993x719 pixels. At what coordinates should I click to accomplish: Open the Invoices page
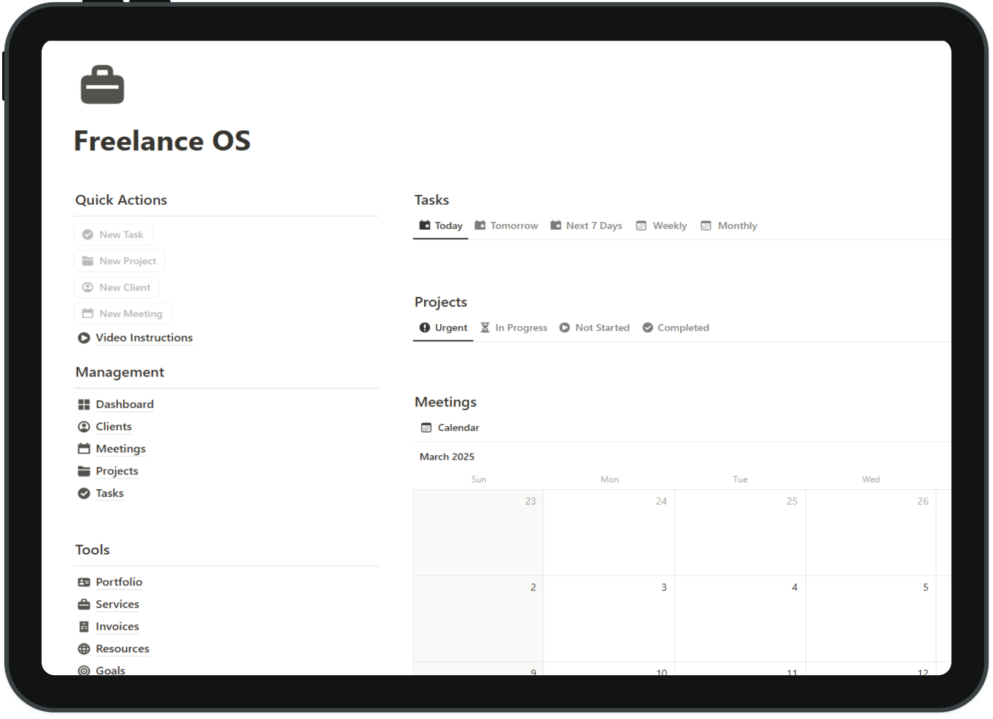pos(118,627)
